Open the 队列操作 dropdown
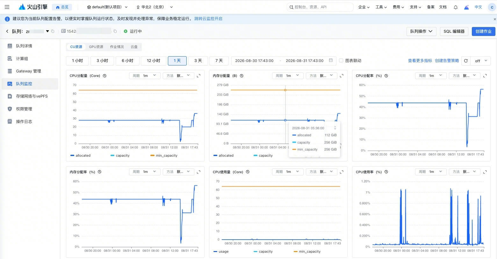Screen dimensions: 497x259 [x=421, y=31]
